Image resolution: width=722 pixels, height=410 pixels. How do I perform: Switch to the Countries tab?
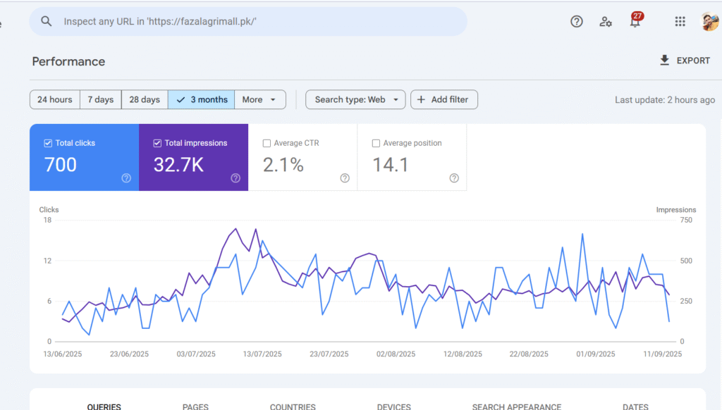(293, 406)
